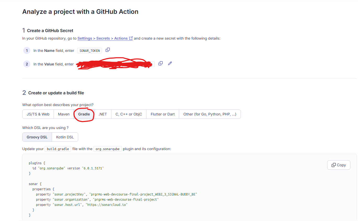The width and height of the screenshot is (358, 221).
Task: Select the Gradle option
Action: tap(84, 114)
